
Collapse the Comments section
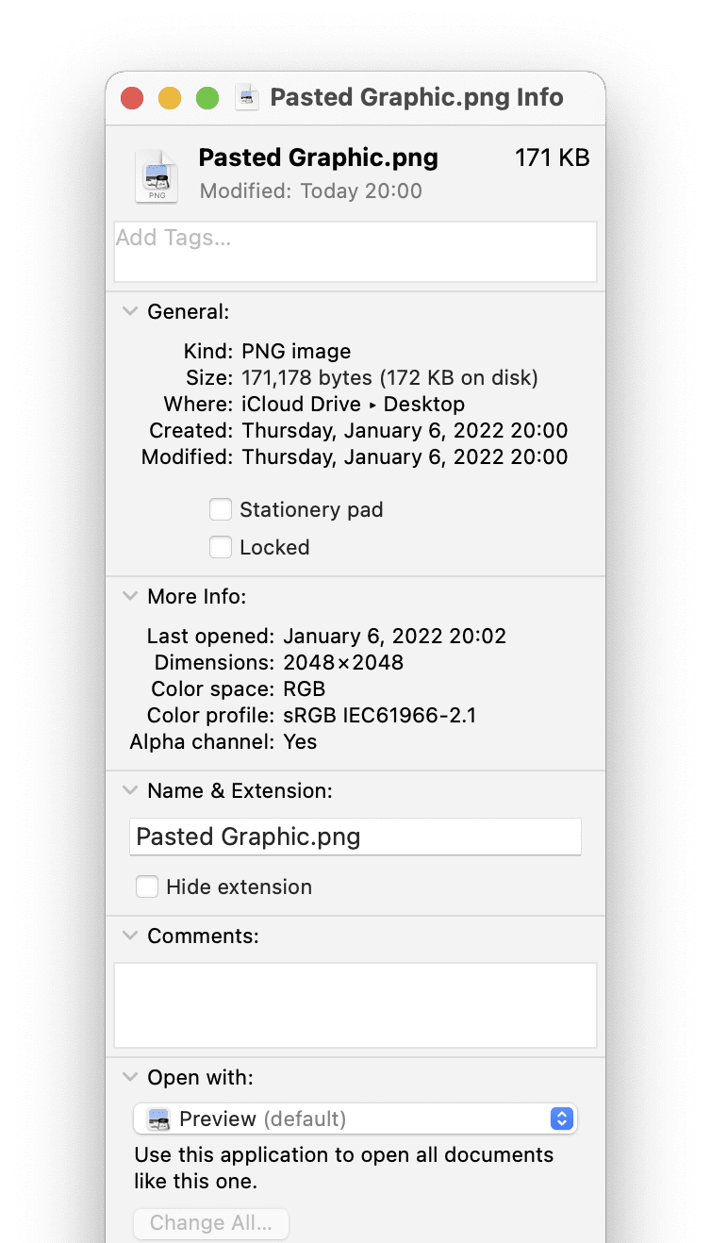(130, 936)
